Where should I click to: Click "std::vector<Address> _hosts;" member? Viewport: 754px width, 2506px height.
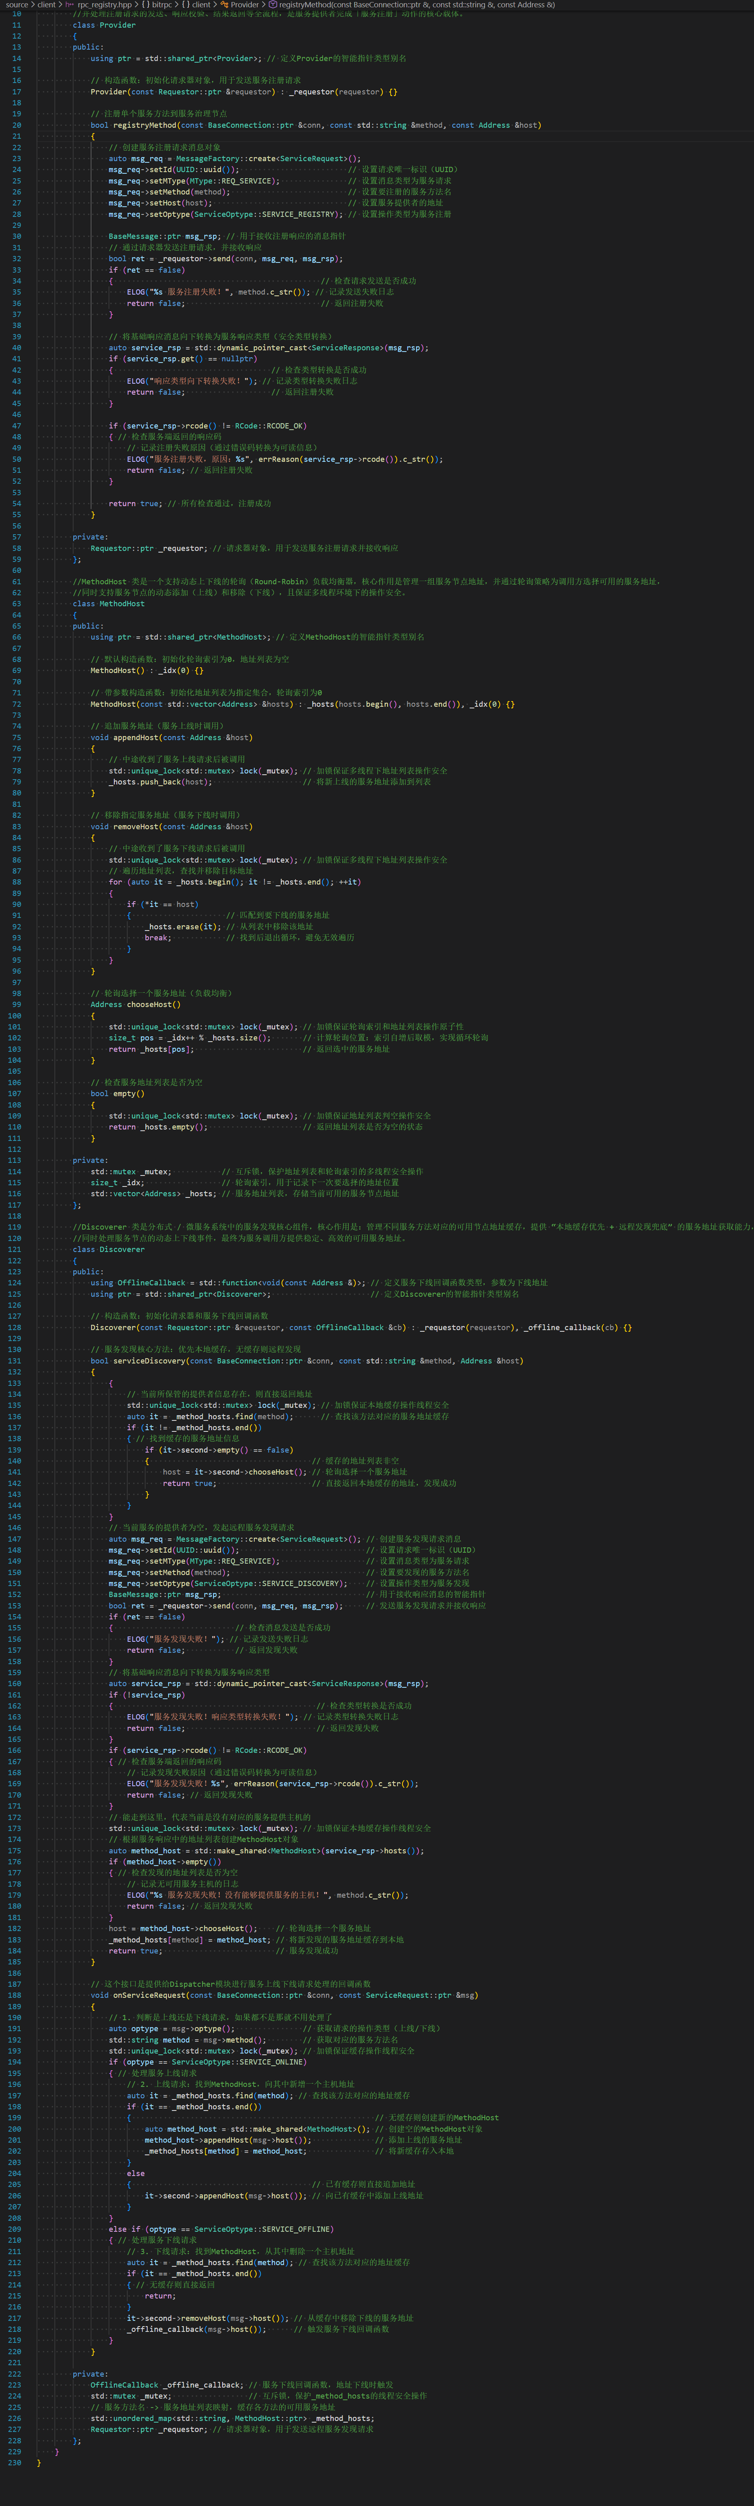pos(154,1194)
